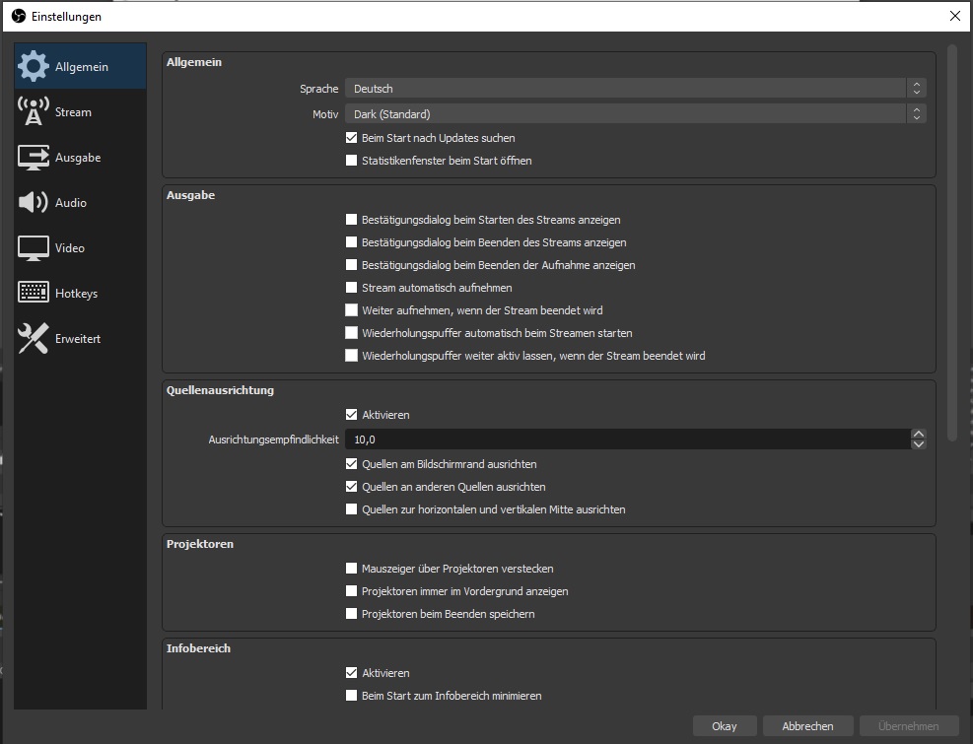973x744 pixels.
Task: Check Wiederholungspuffer automatisch beim Streamen starten
Action: point(351,333)
